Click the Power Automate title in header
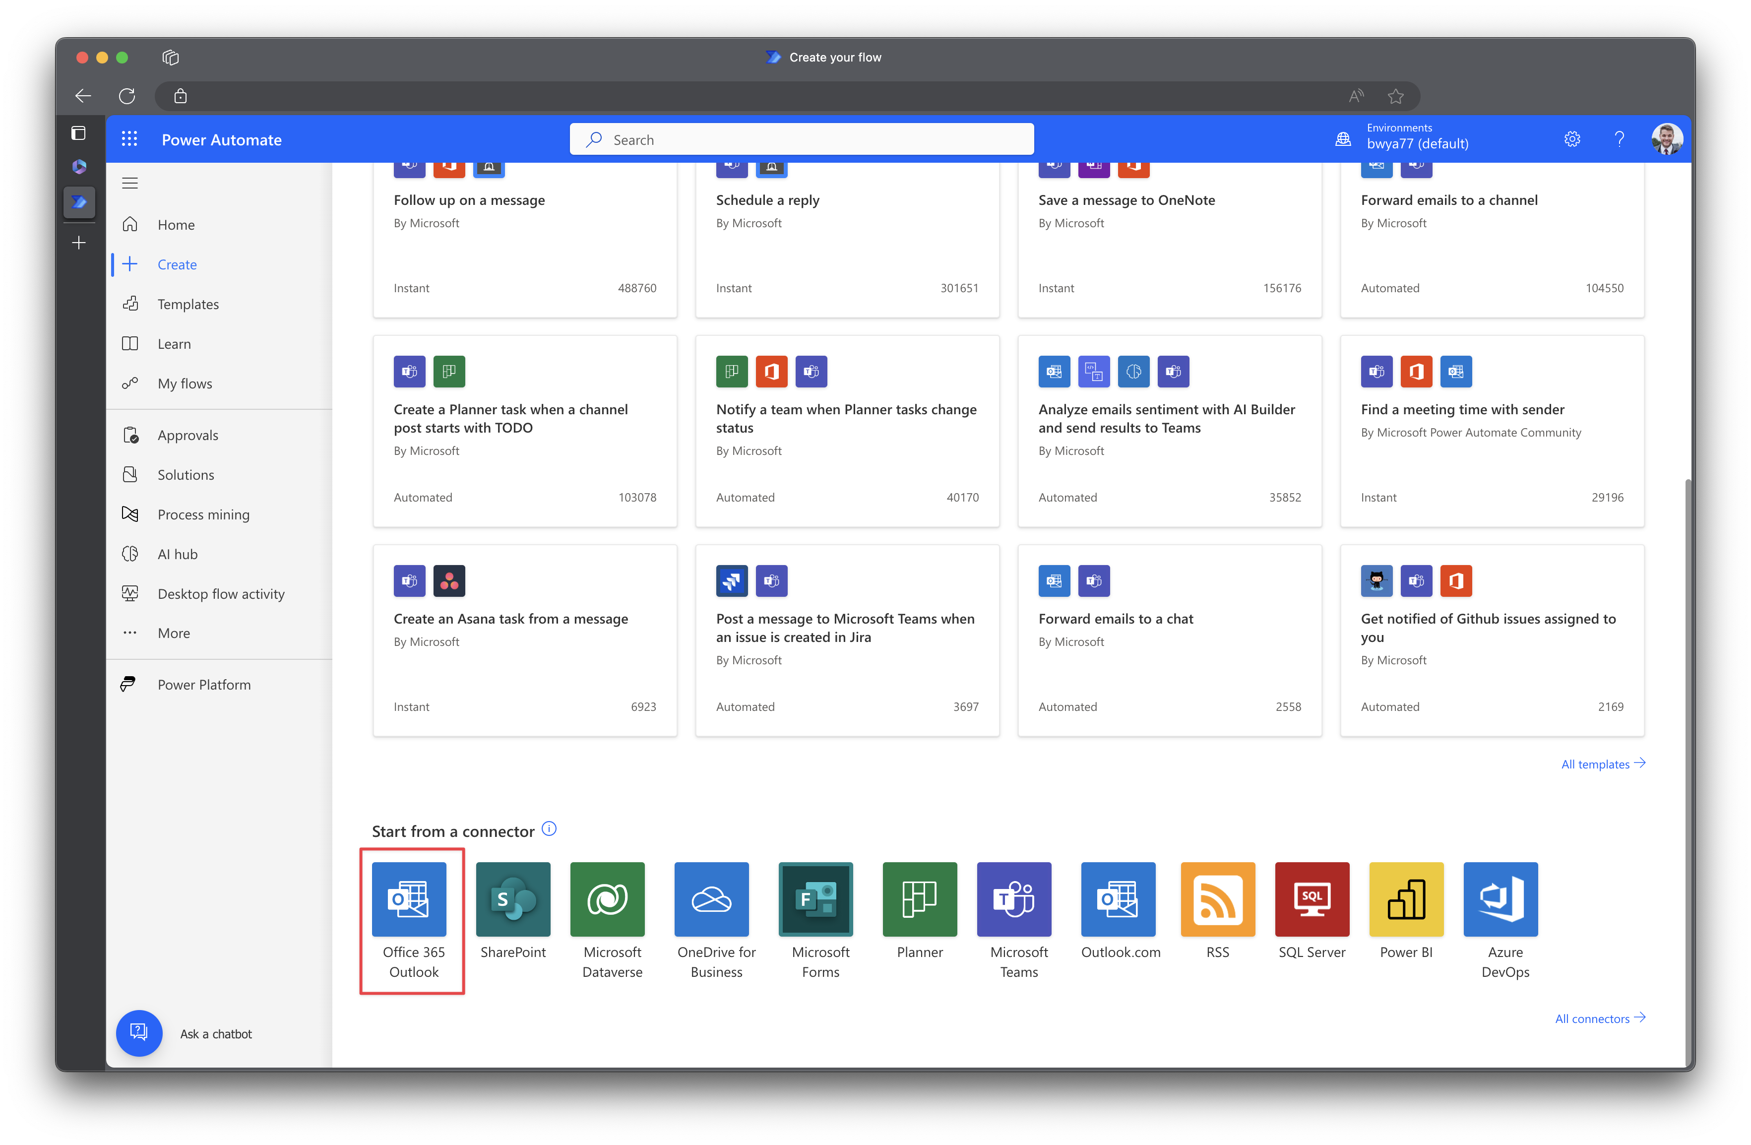Screen dimensions: 1751x1145 coord(221,140)
